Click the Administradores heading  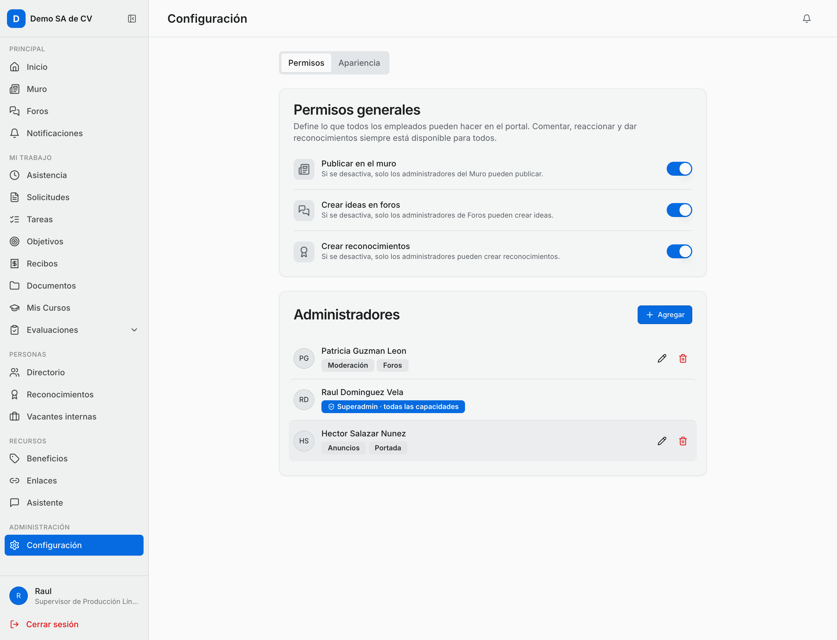(346, 315)
